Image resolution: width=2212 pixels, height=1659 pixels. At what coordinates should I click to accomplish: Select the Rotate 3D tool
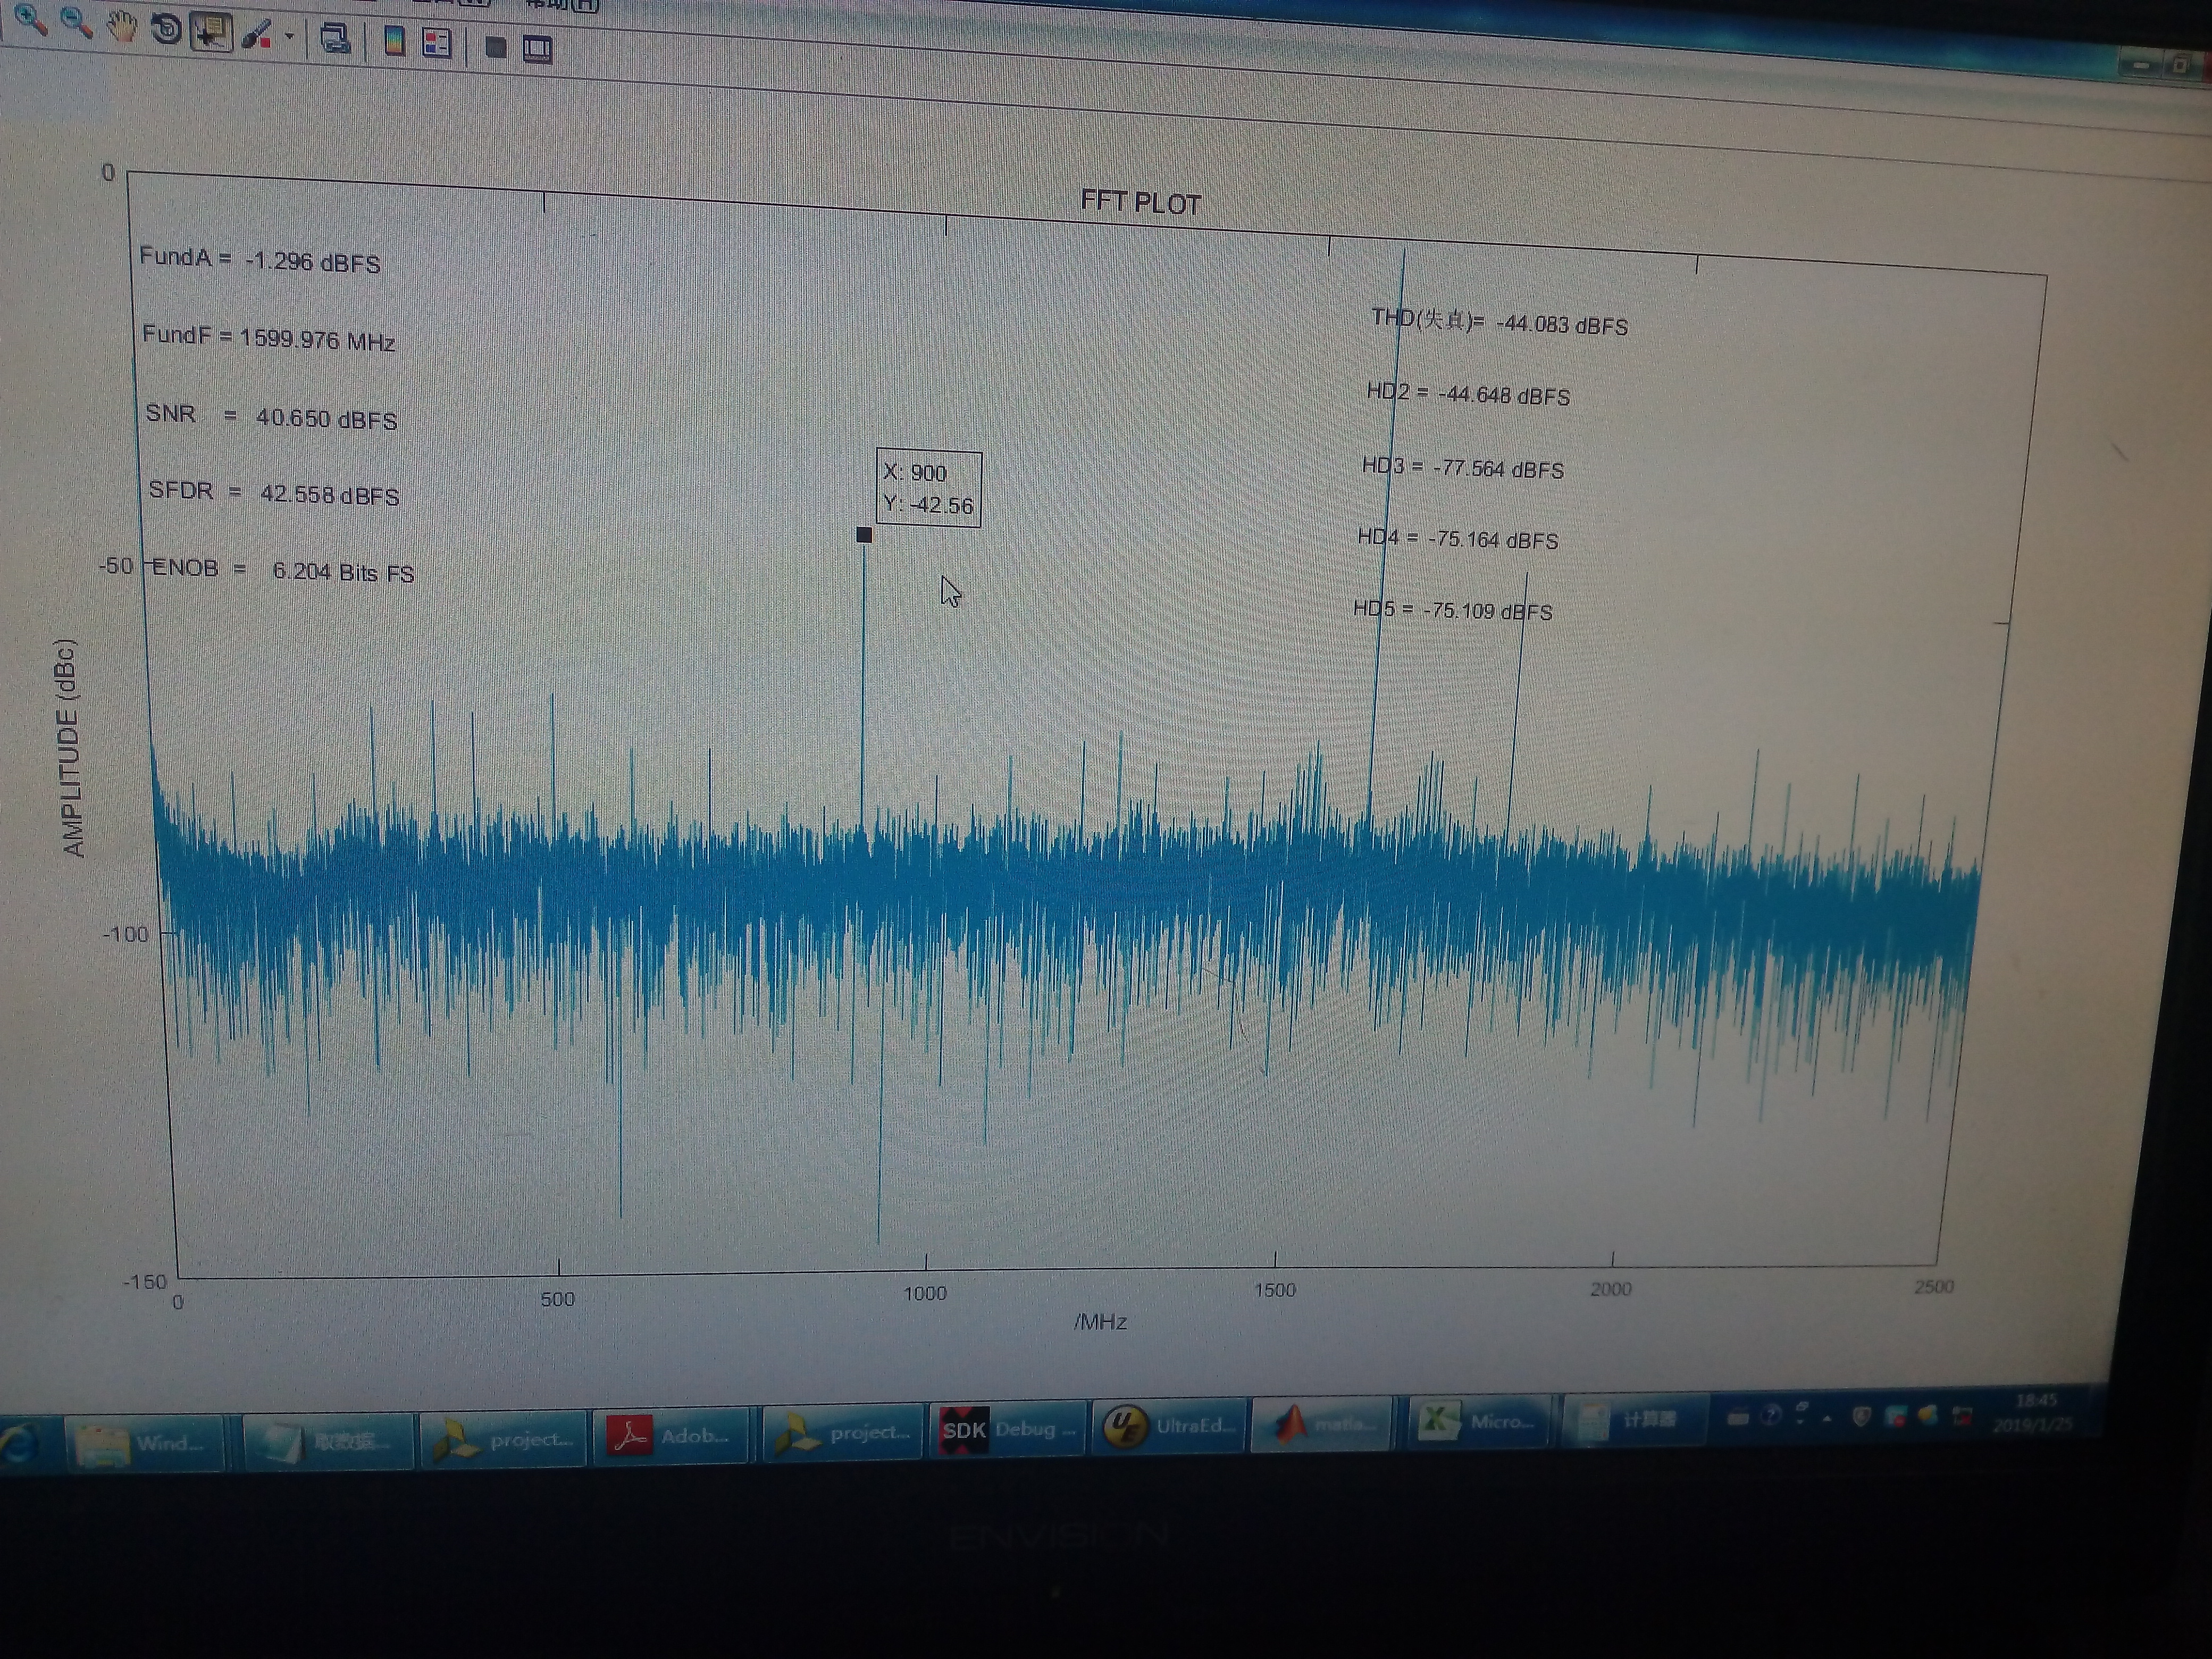(x=166, y=29)
